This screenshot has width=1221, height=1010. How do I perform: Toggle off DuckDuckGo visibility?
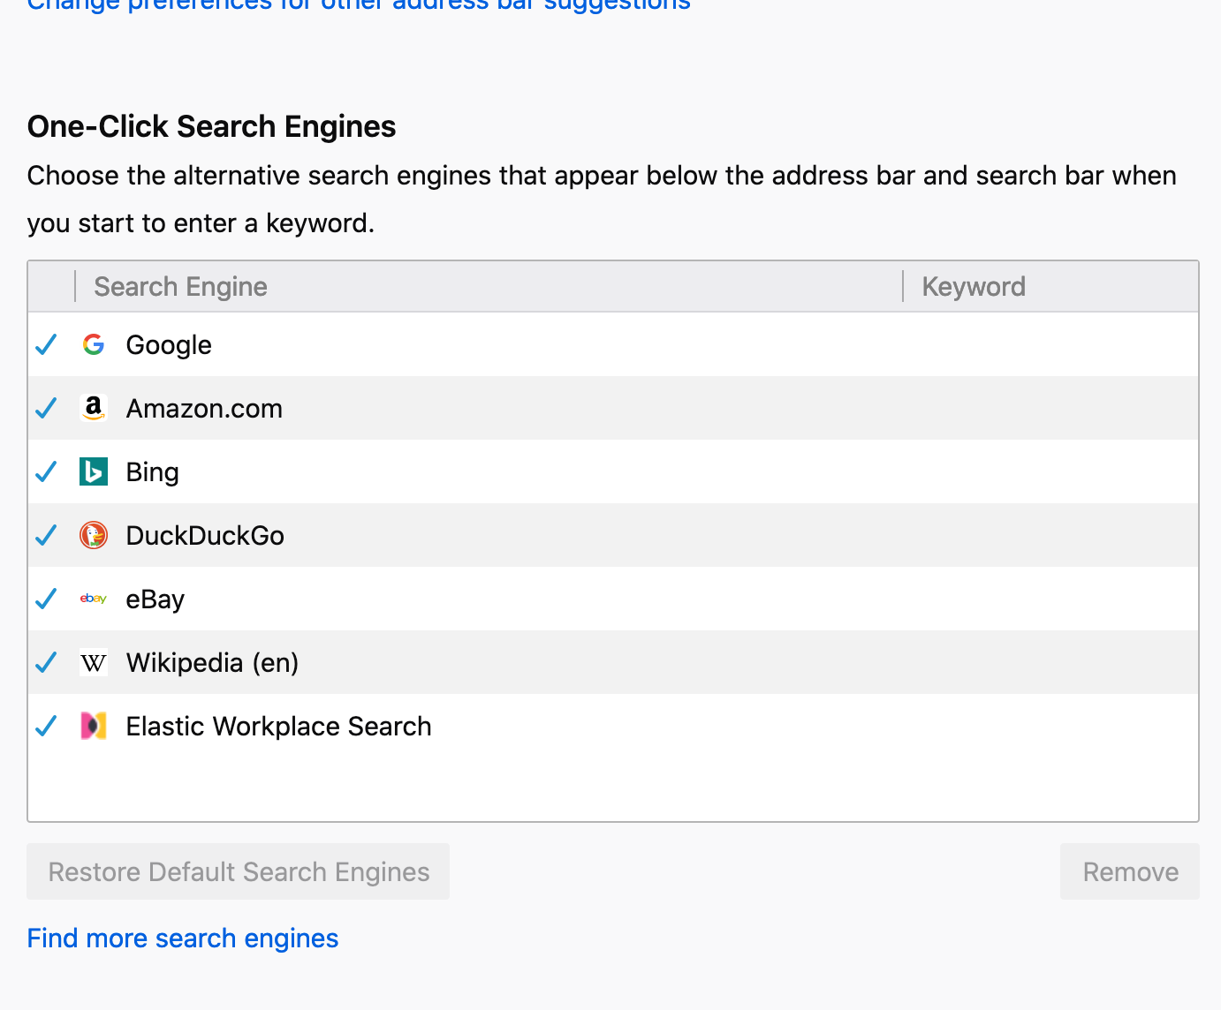[x=46, y=535]
